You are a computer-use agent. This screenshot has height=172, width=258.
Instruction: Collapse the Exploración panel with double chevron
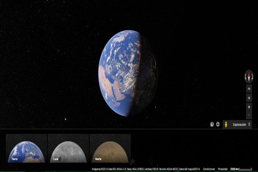tap(249, 124)
